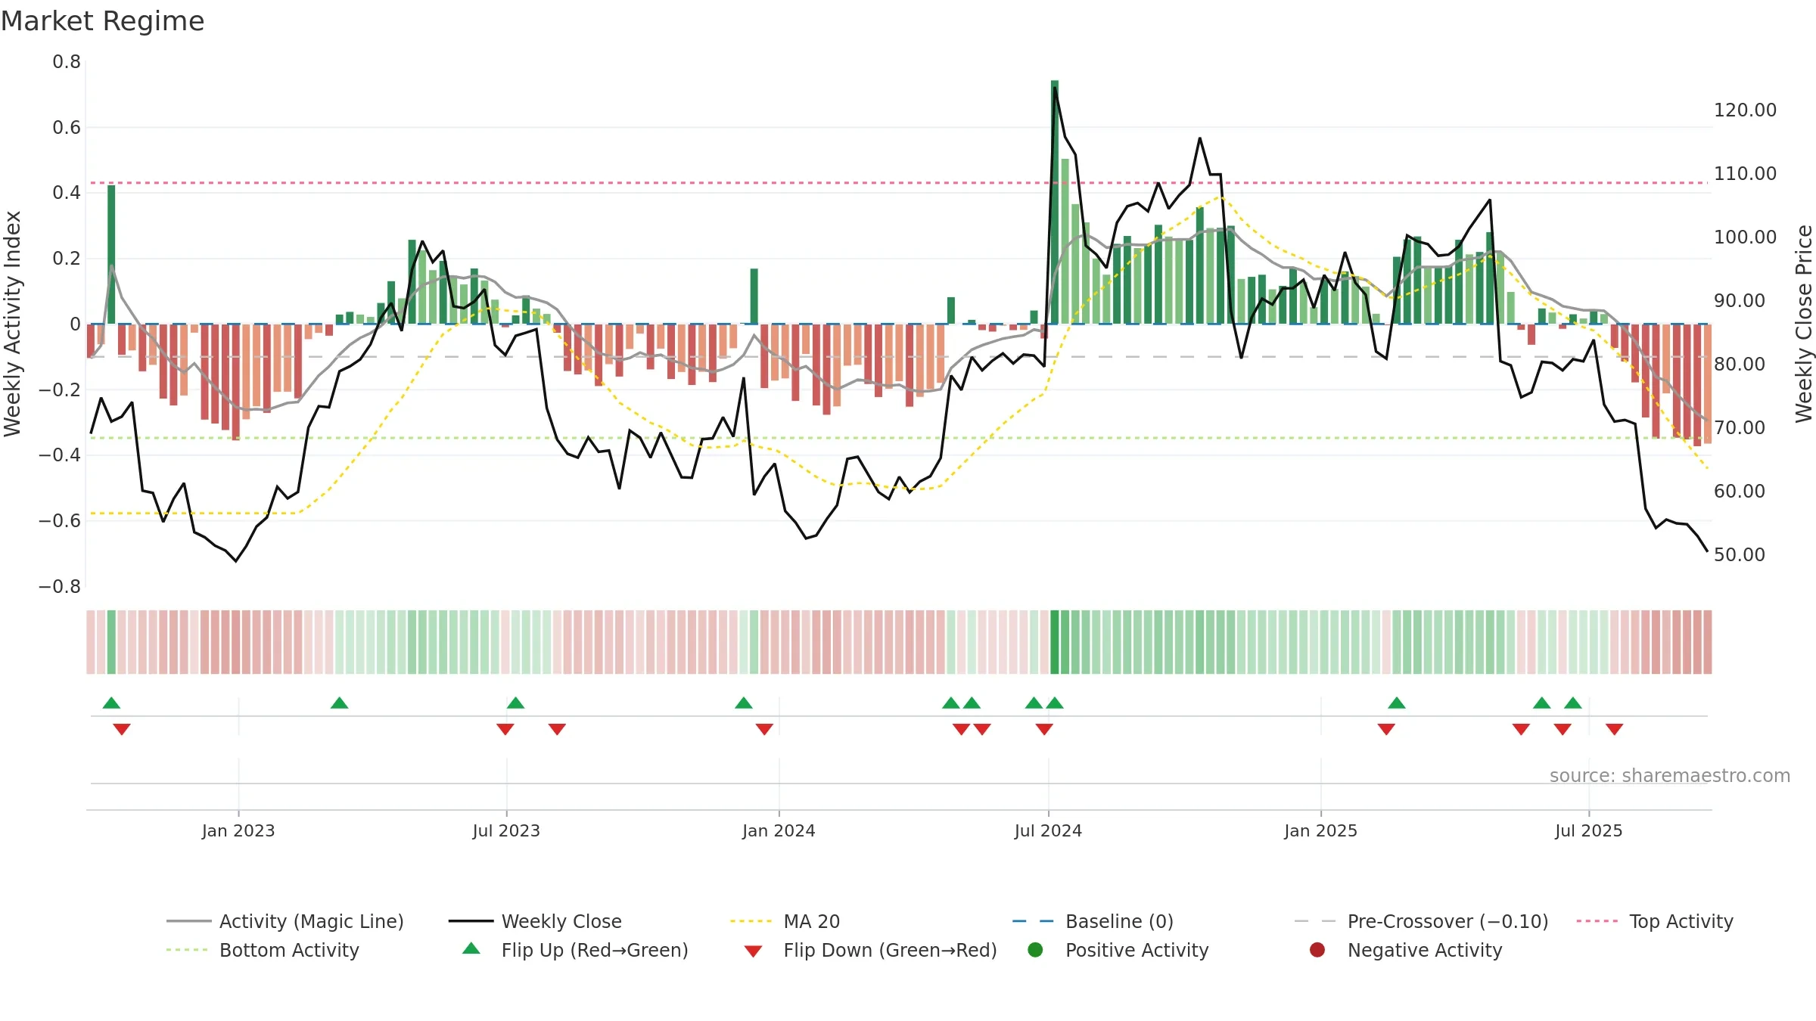Toggle the Weekly Close legend entry

tap(535, 921)
